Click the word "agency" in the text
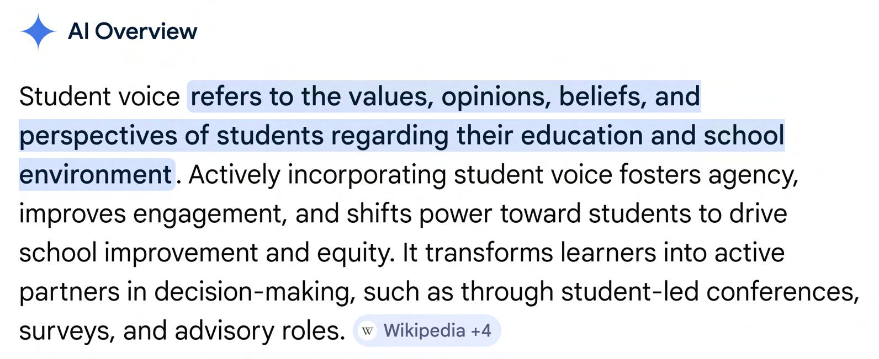This screenshot has width=879, height=359. pos(751,175)
